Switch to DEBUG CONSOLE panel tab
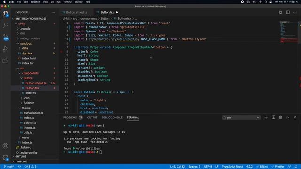301x169 pixels. tap(112, 117)
